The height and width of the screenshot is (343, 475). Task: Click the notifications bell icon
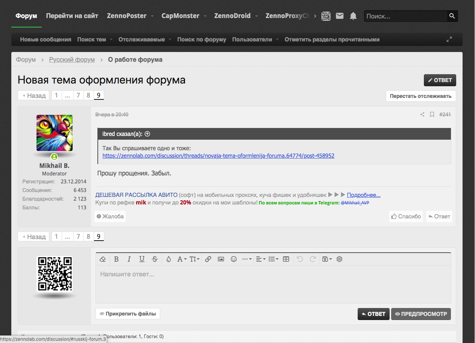tap(353, 16)
